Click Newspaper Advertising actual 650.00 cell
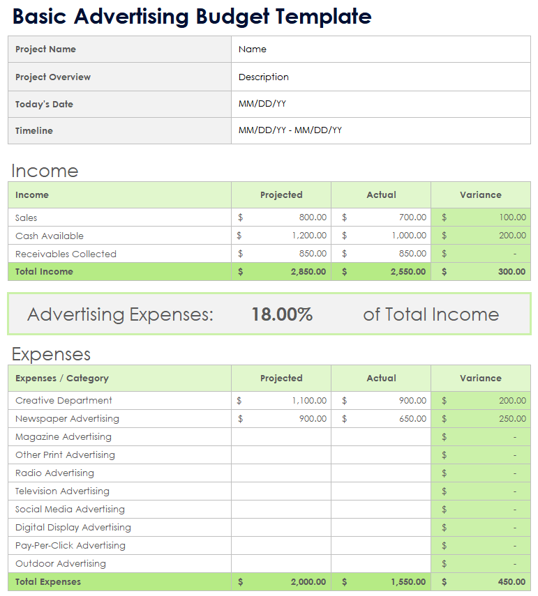 click(381, 419)
